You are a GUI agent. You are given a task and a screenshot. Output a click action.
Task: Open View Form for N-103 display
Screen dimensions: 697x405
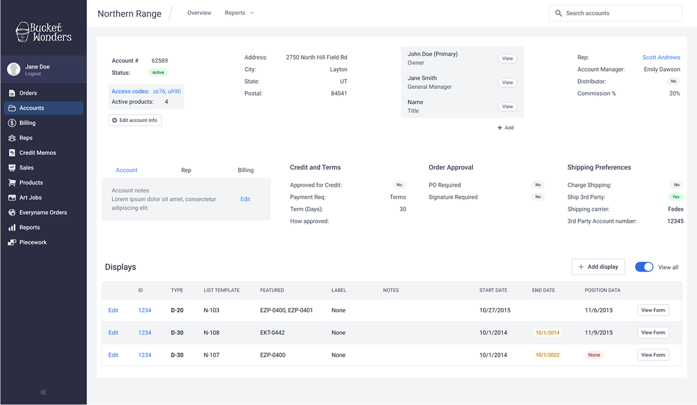[653, 310]
